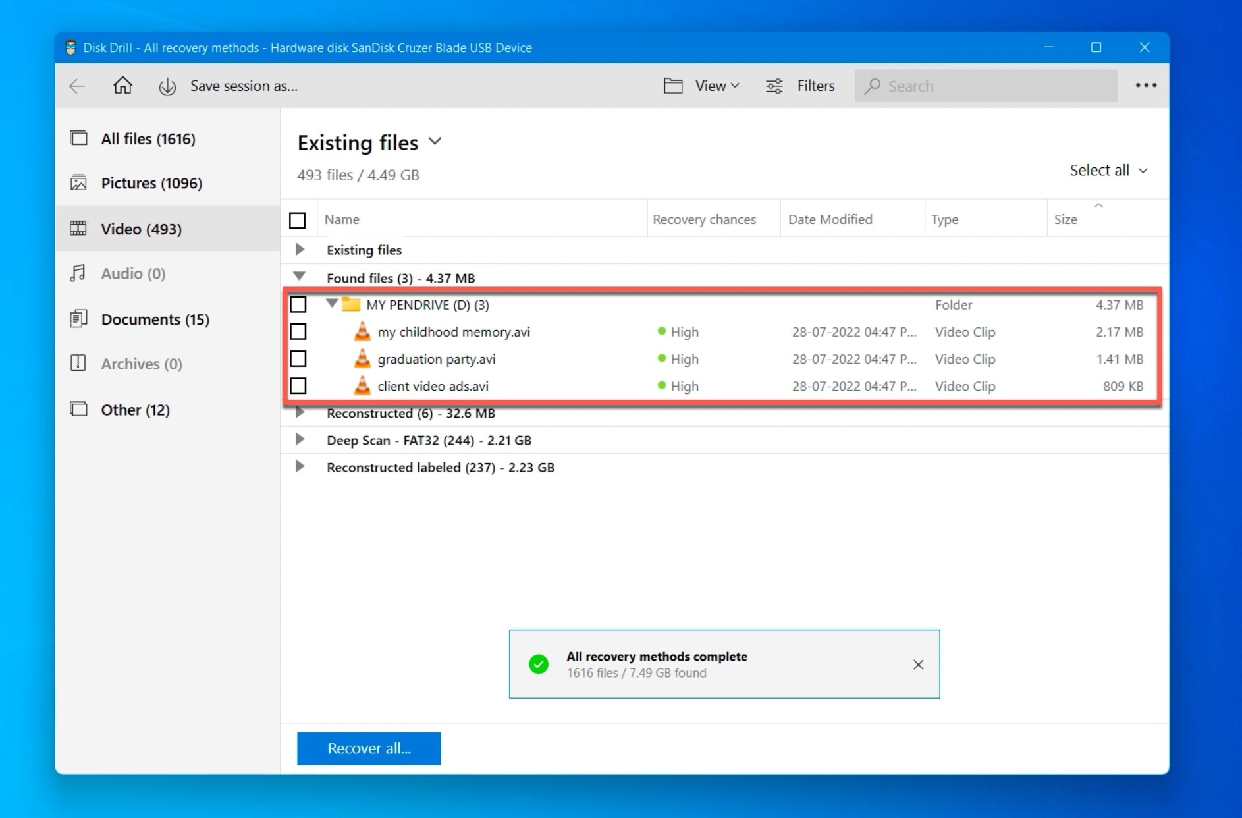Click the Disk Drill app icon in title bar

pos(70,47)
